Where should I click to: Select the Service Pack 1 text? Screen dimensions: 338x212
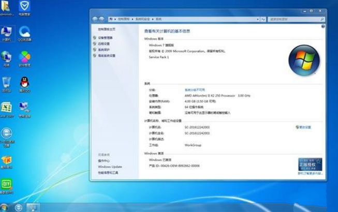tap(159, 57)
